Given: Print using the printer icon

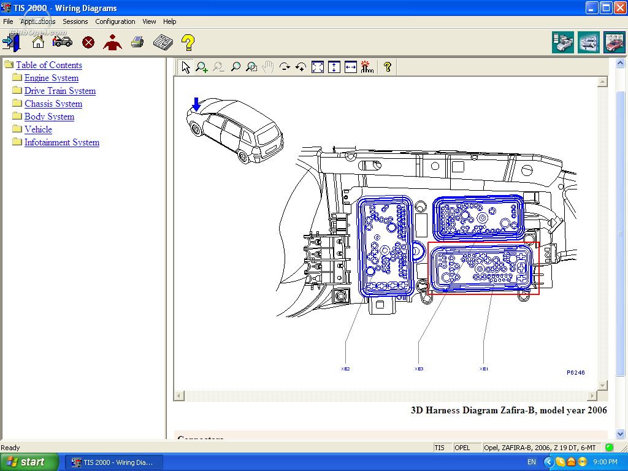Looking at the screenshot, I should click(137, 42).
